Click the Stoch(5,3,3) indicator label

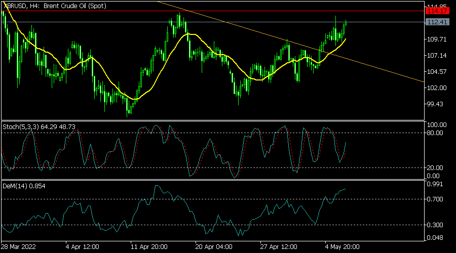(x=39, y=127)
